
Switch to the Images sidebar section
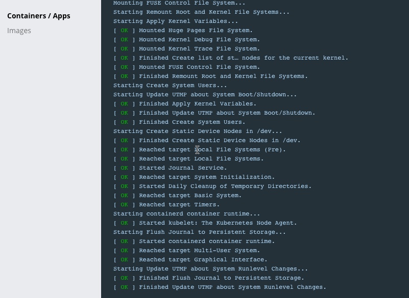[x=19, y=31]
